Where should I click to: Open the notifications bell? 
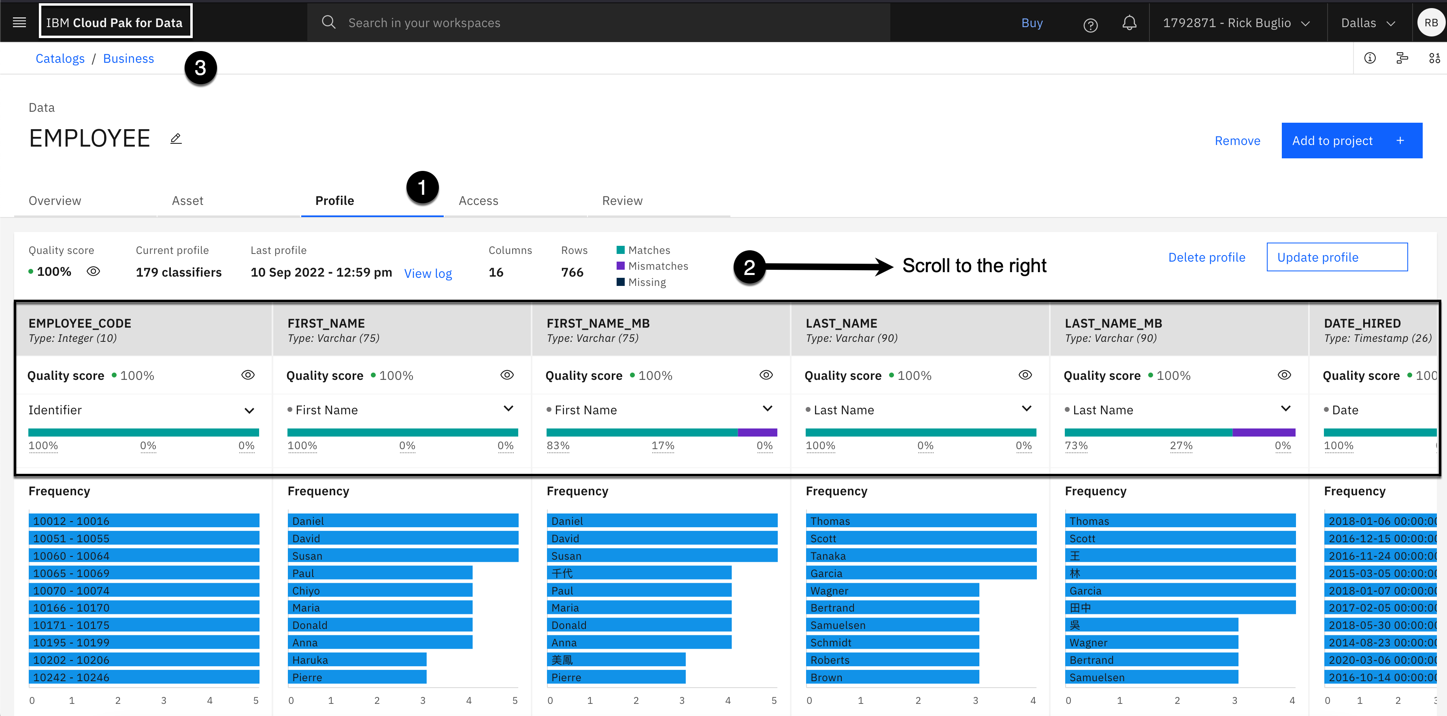(x=1129, y=23)
